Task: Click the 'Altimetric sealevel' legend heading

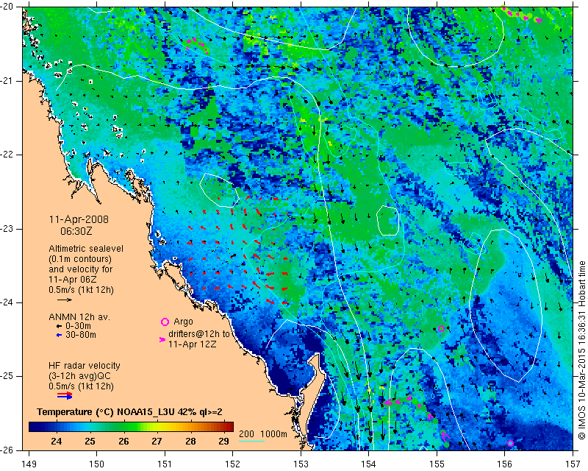Action: [86, 249]
